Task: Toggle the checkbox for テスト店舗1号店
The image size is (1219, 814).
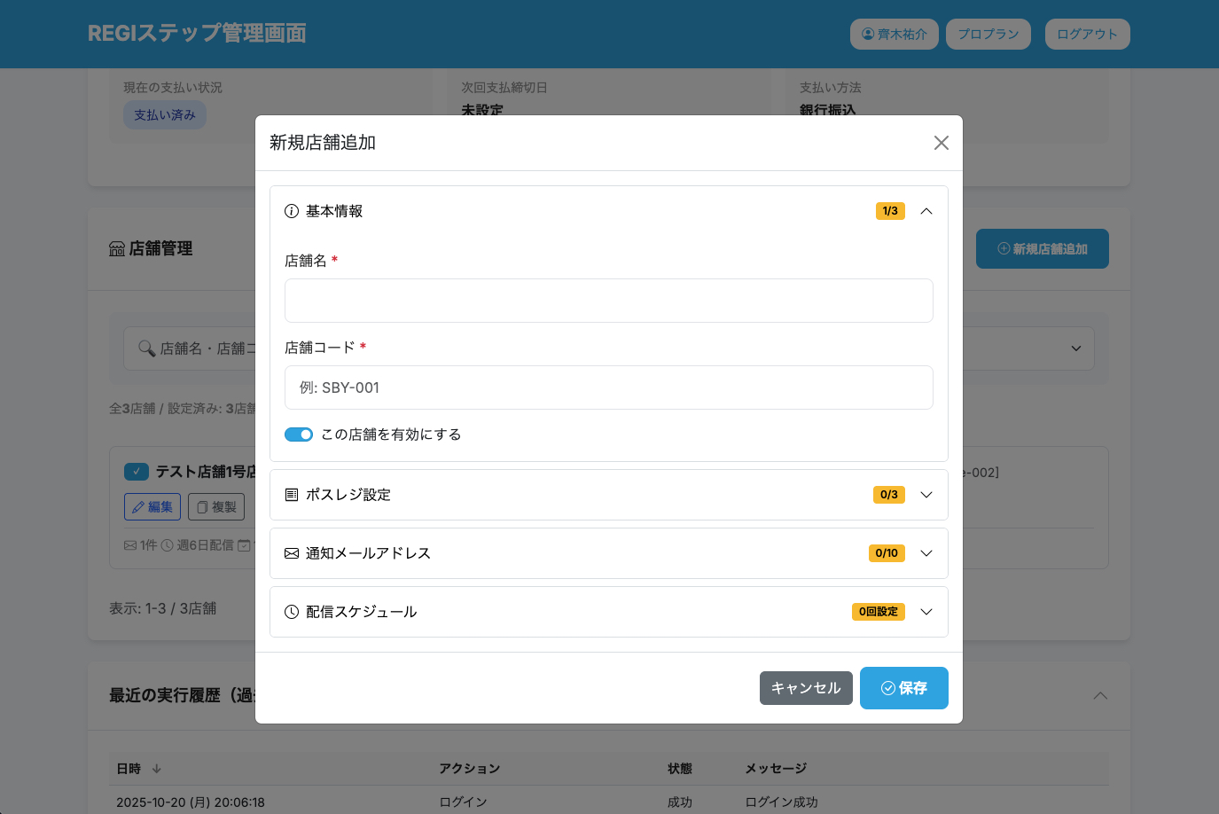Action: [137, 472]
